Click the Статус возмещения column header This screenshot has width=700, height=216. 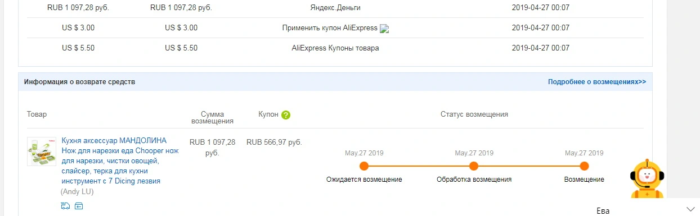pos(474,114)
